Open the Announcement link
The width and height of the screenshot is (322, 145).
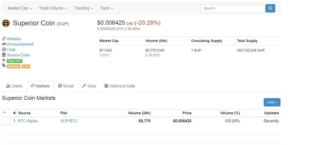tap(20, 44)
